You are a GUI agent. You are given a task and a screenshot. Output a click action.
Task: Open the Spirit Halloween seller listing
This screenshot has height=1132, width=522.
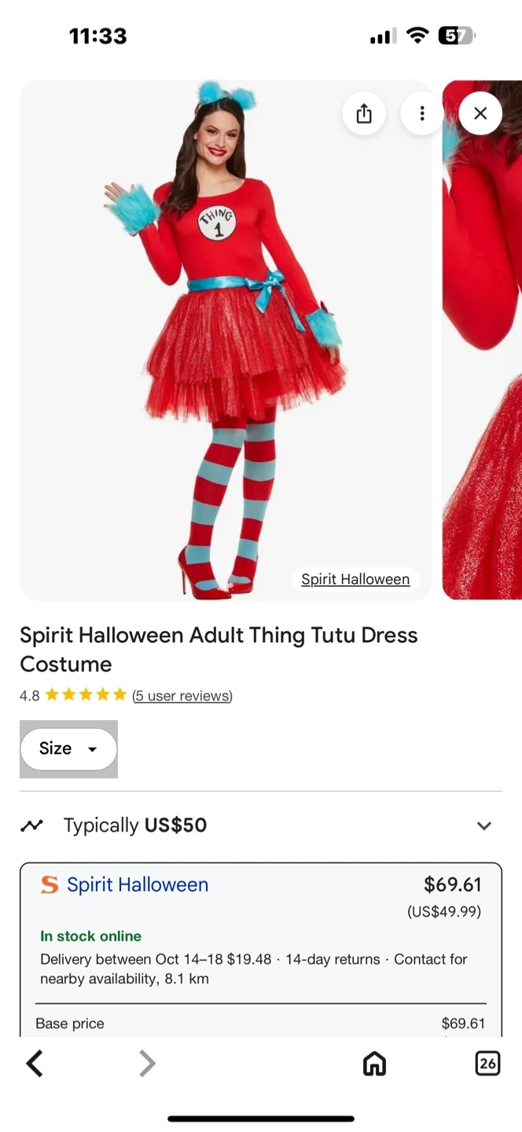[x=138, y=884]
